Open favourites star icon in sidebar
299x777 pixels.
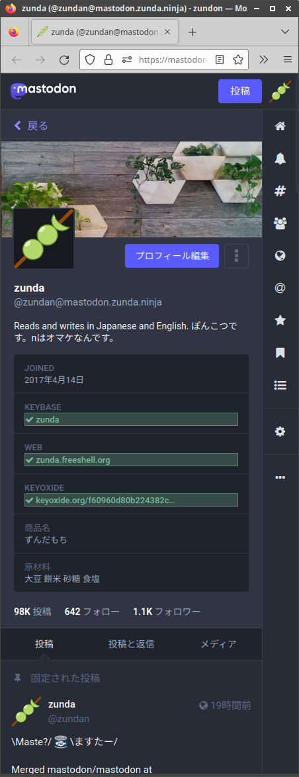click(280, 320)
